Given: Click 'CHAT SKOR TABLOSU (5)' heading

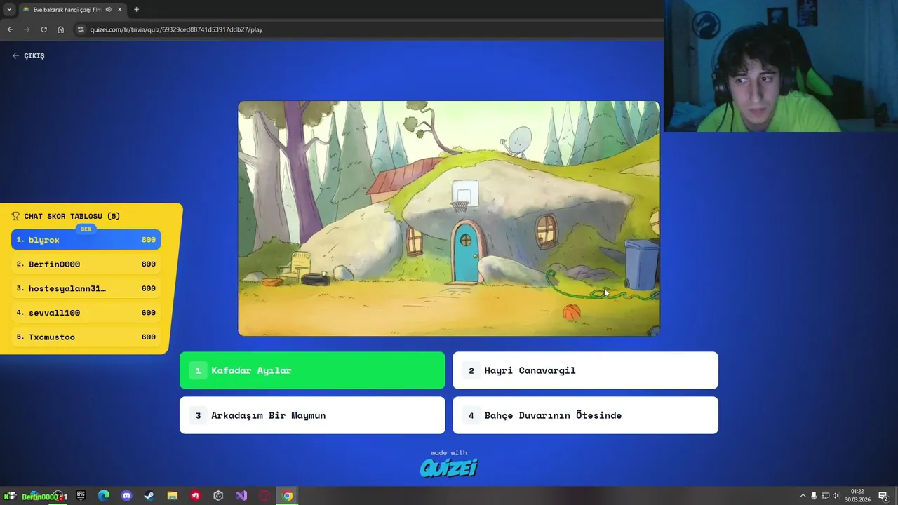Looking at the screenshot, I should (72, 216).
